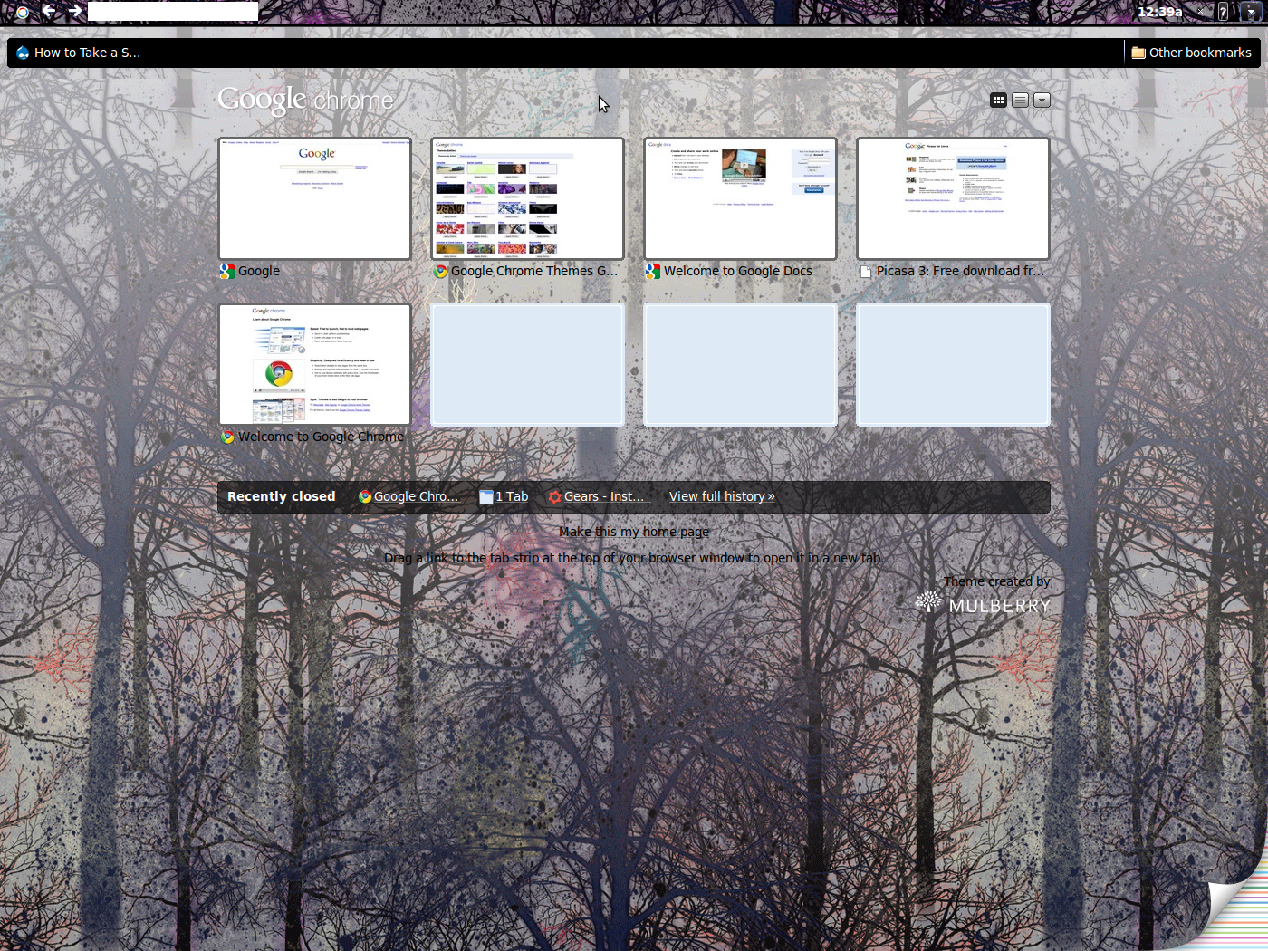Click 'View full history »' link
Viewport: 1268px width, 951px height.
pos(722,496)
